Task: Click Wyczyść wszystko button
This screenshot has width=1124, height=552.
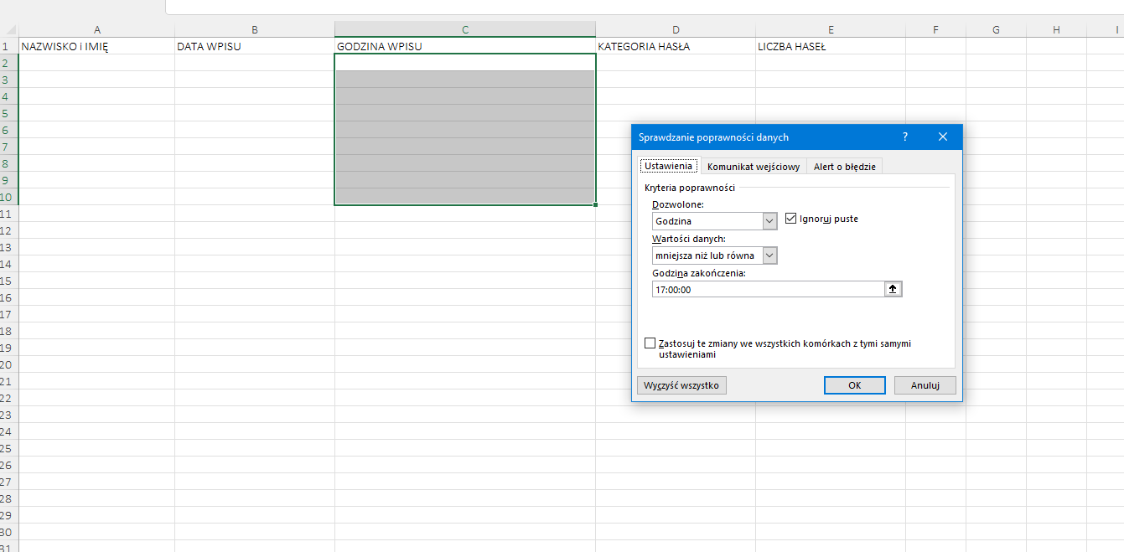Action: pos(681,385)
